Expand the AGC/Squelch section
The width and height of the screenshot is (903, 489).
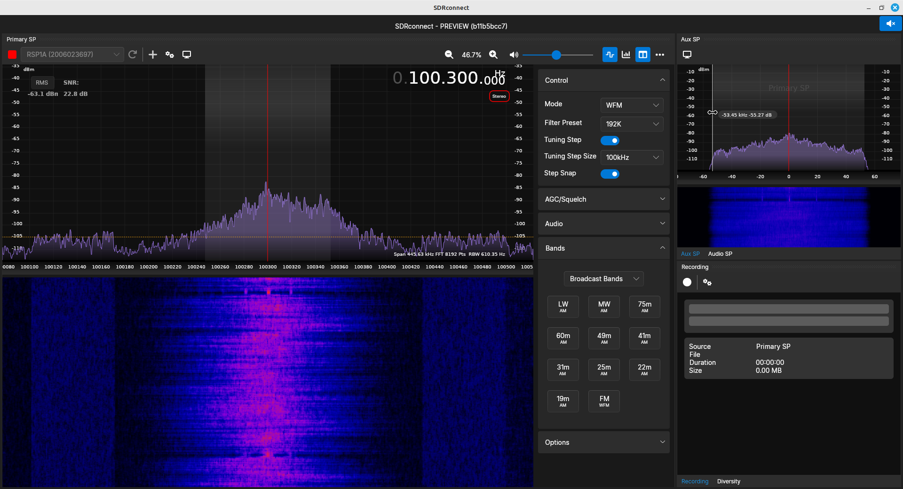click(x=604, y=199)
